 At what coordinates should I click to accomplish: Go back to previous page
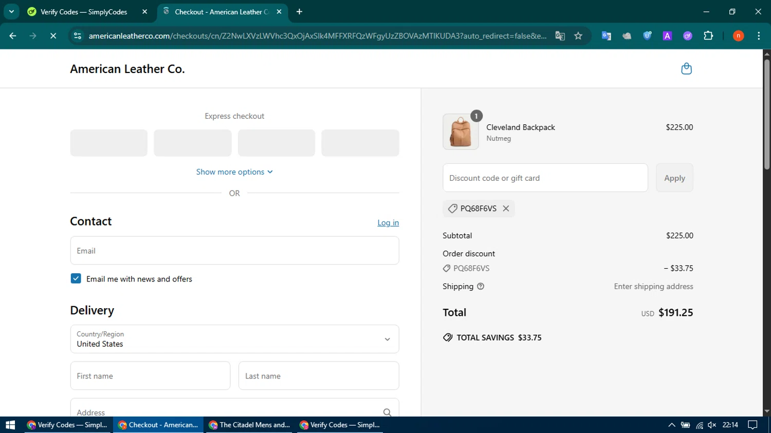[13, 36]
